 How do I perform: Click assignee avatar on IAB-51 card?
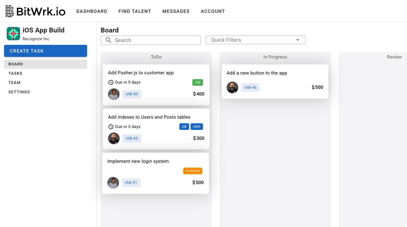[x=113, y=183]
